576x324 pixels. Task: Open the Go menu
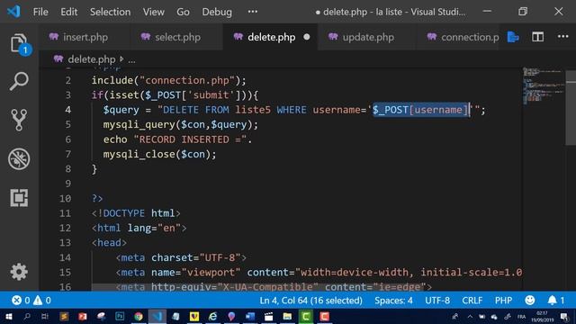point(183,12)
